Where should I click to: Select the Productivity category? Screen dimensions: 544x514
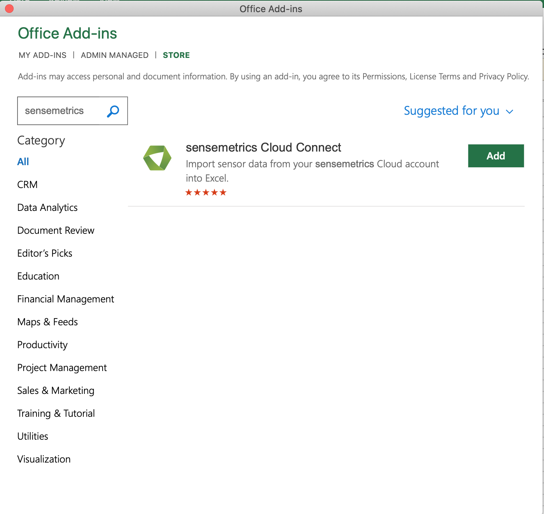pyautogui.click(x=43, y=345)
